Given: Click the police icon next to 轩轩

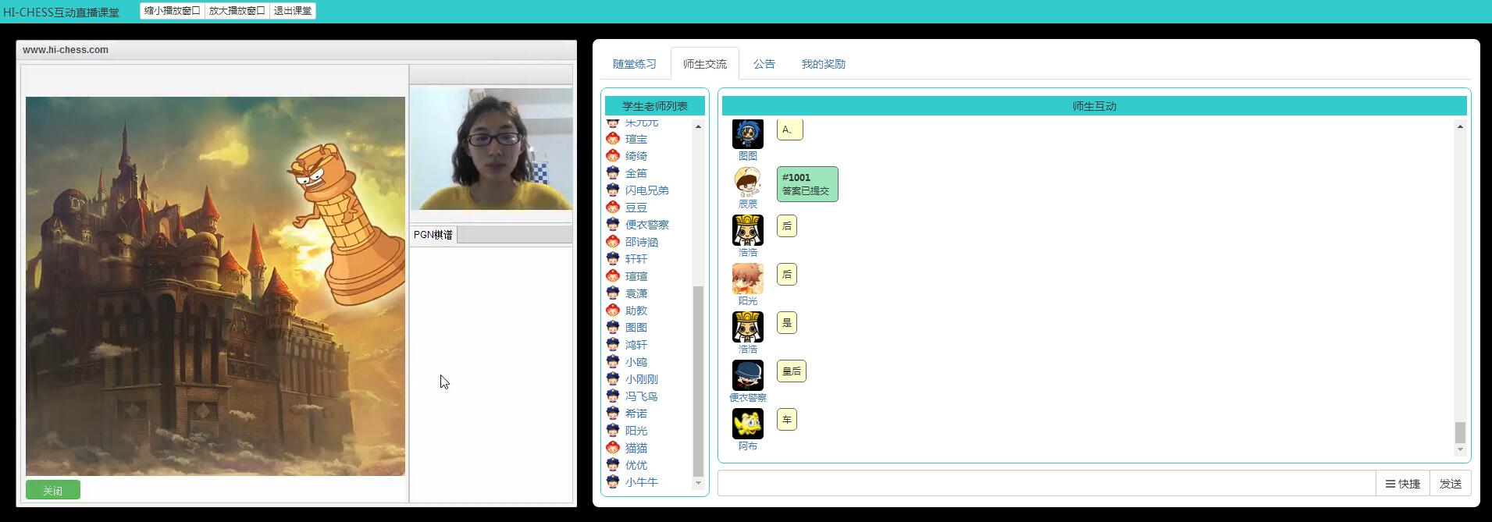Looking at the screenshot, I should point(613,259).
